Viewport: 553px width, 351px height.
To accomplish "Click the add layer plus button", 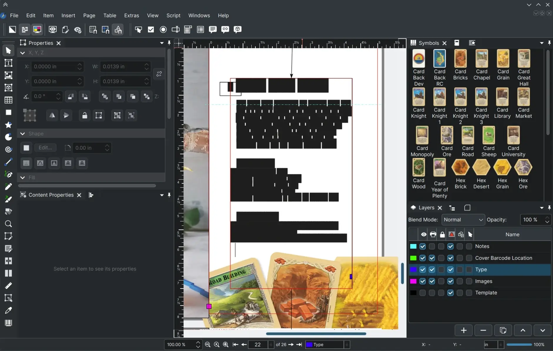I will 463,330.
